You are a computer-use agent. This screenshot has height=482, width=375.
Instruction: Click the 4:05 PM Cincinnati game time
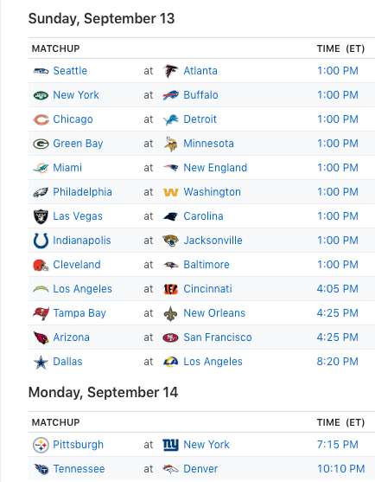[x=337, y=289]
